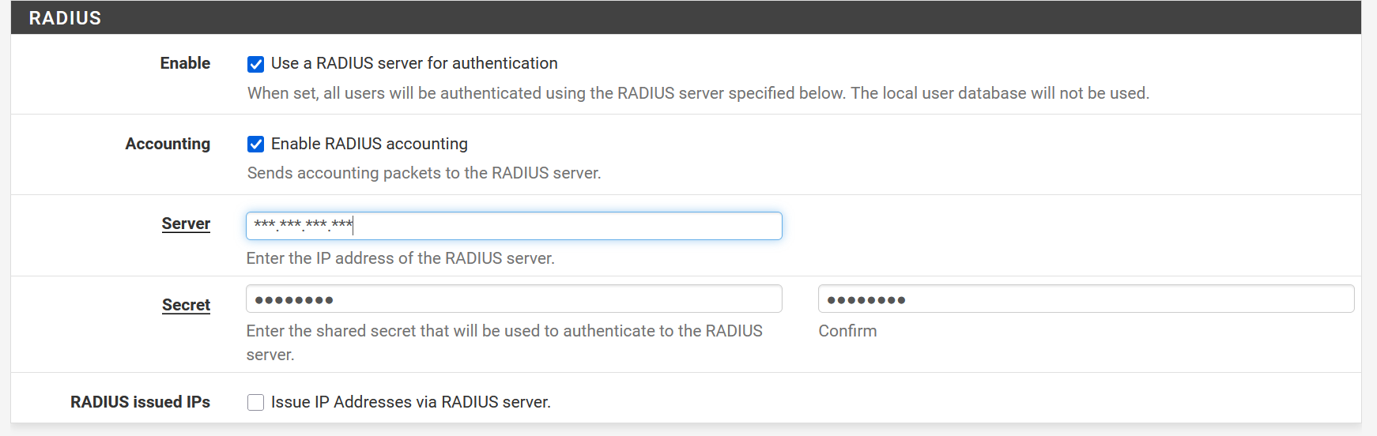
Task: Uncheck the Use a RADIUS server checkbox
Action: [x=255, y=64]
